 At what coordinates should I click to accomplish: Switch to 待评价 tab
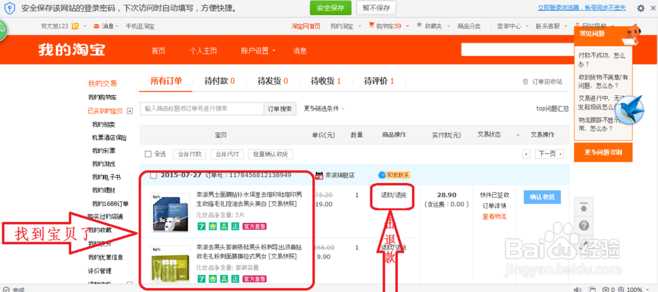click(379, 81)
